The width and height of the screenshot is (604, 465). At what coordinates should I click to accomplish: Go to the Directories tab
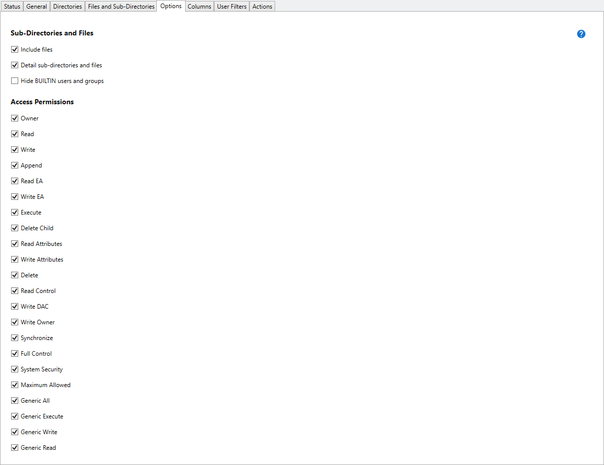click(x=67, y=7)
